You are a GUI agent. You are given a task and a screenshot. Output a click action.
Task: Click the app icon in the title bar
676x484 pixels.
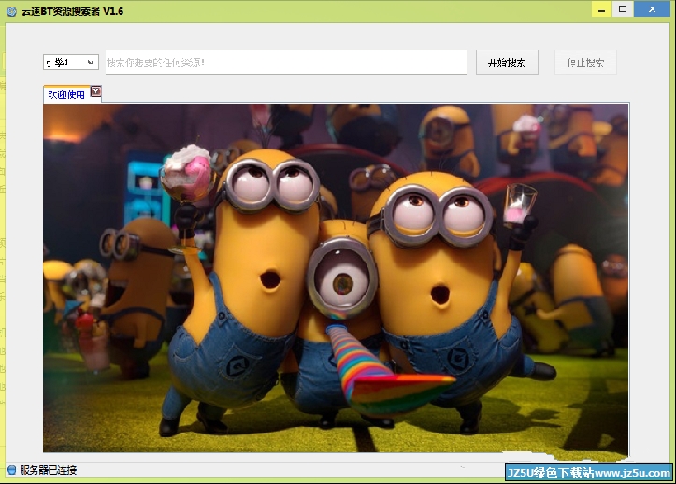coord(11,11)
